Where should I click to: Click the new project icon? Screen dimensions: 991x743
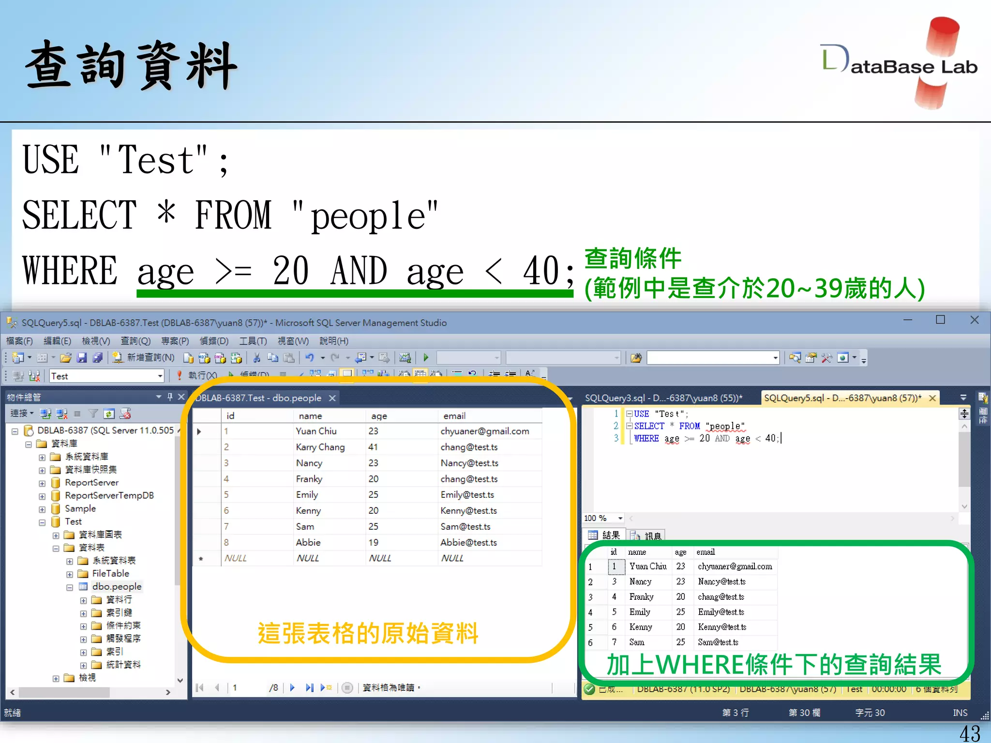18,358
